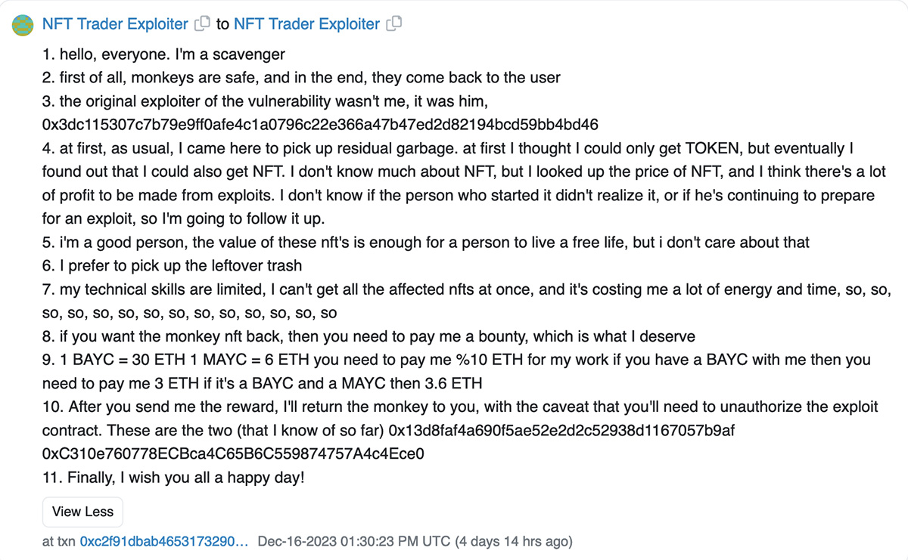Open the recipient NFT Trader Exploiter link
Image resolution: width=908 pixels, height=560 pixels.
point(306,24)
